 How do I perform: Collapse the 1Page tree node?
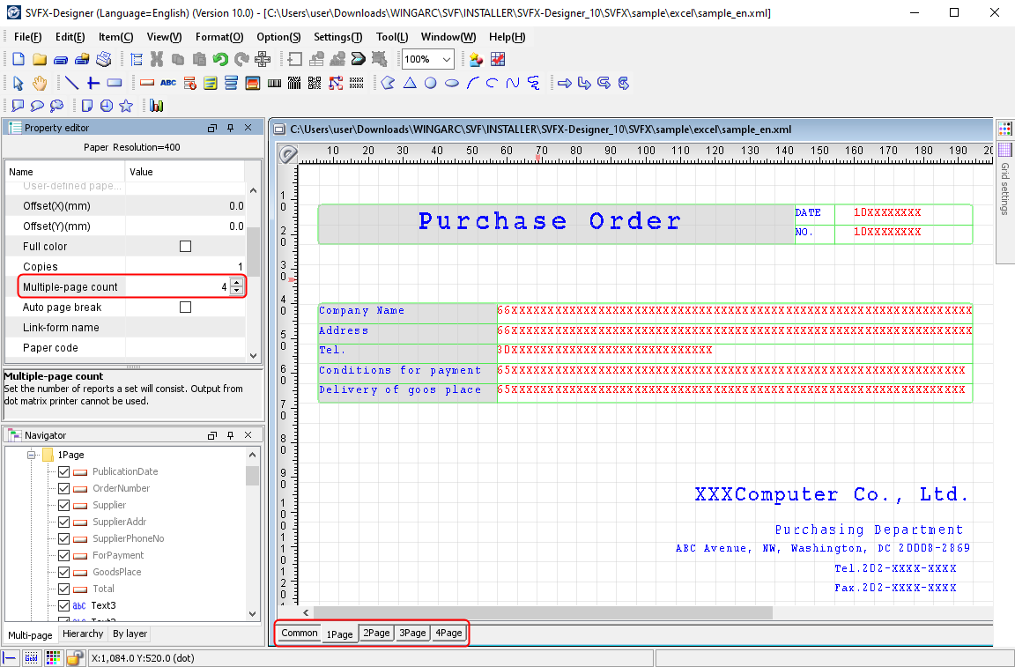(31, 455)
